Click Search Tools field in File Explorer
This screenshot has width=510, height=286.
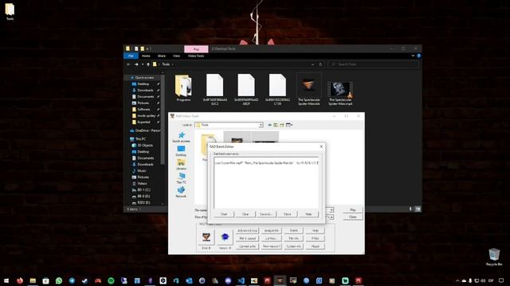(374, 64)
